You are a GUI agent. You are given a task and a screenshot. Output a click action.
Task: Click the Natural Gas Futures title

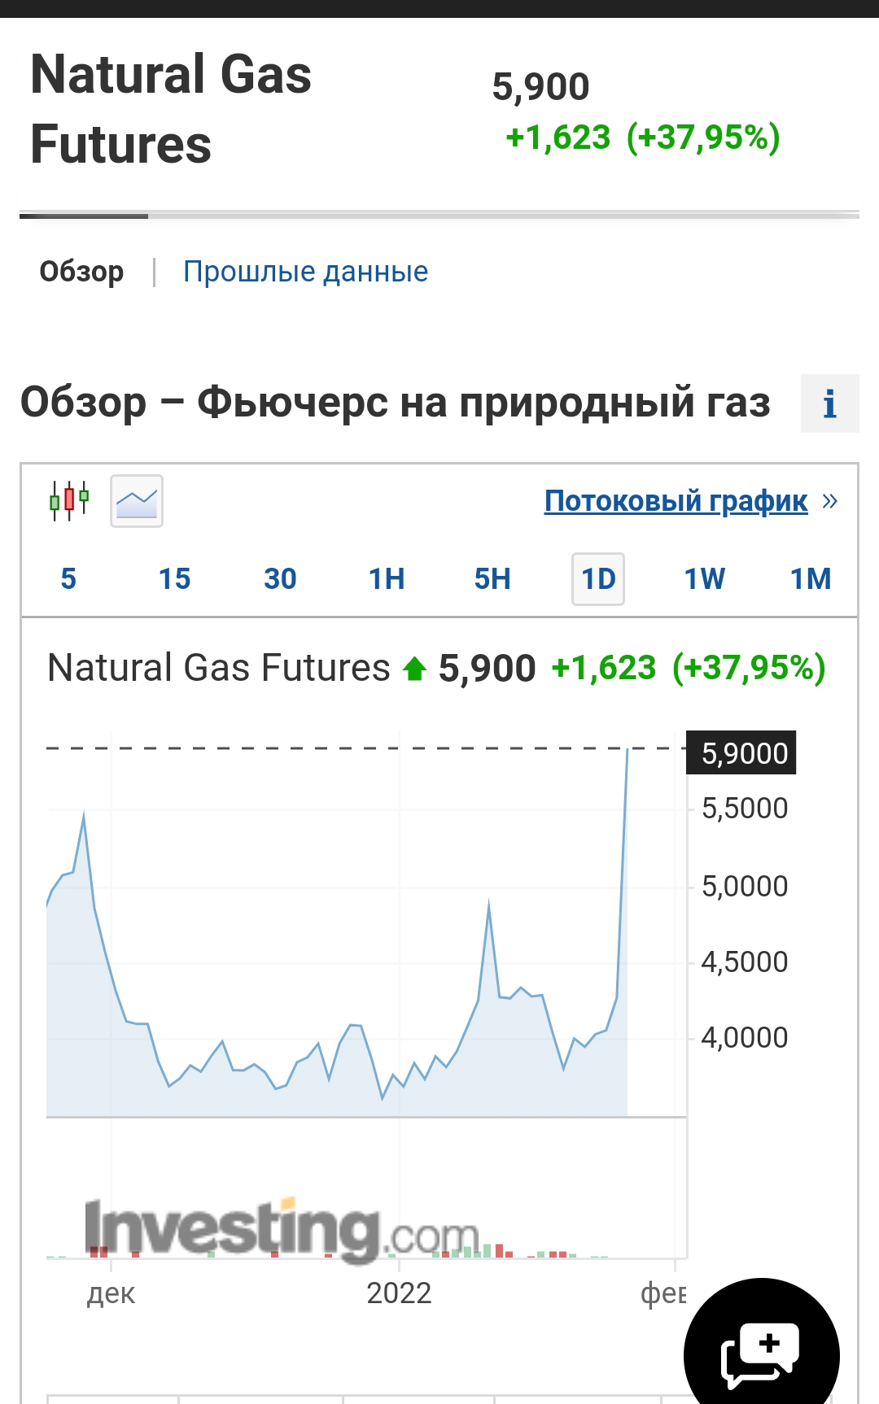click(171, 109)
